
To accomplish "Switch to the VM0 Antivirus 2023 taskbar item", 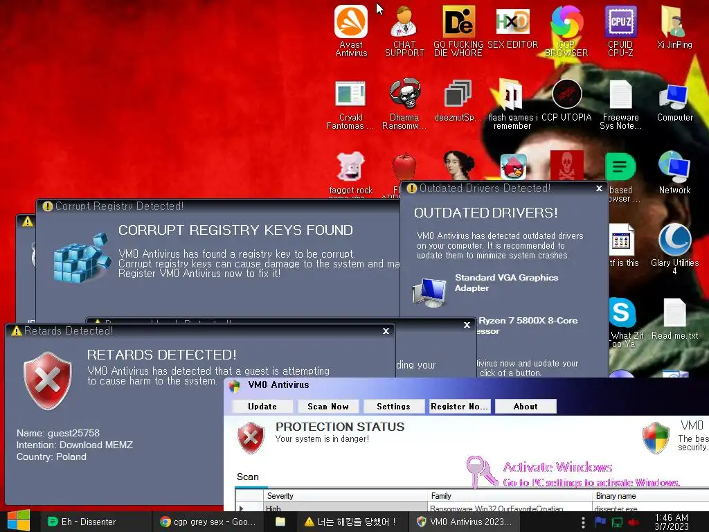I will point(465,522).
